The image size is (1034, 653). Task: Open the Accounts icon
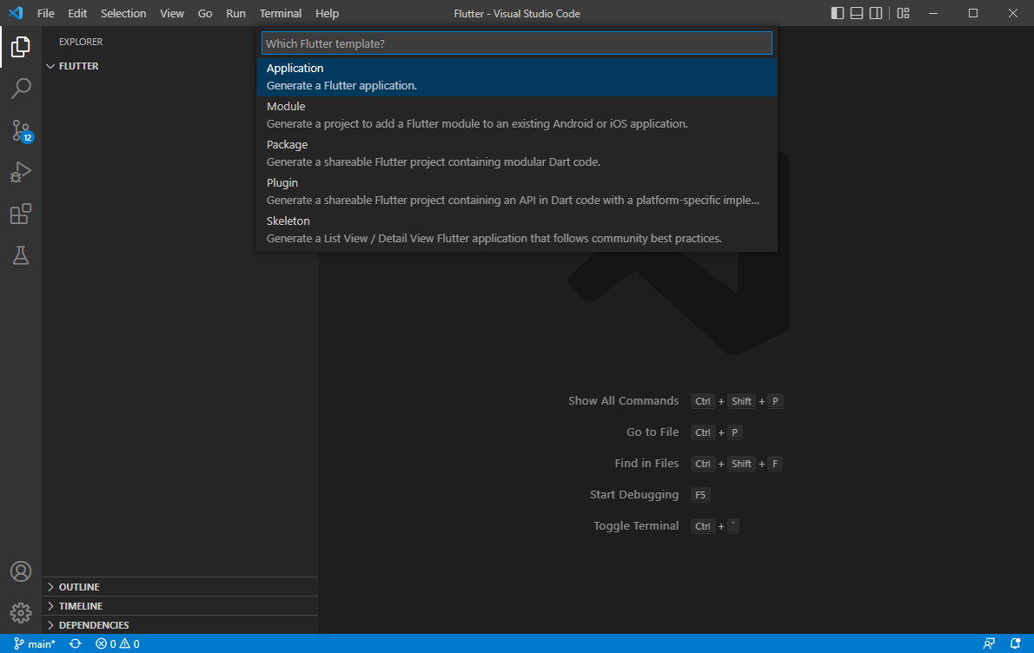(21, 571)
